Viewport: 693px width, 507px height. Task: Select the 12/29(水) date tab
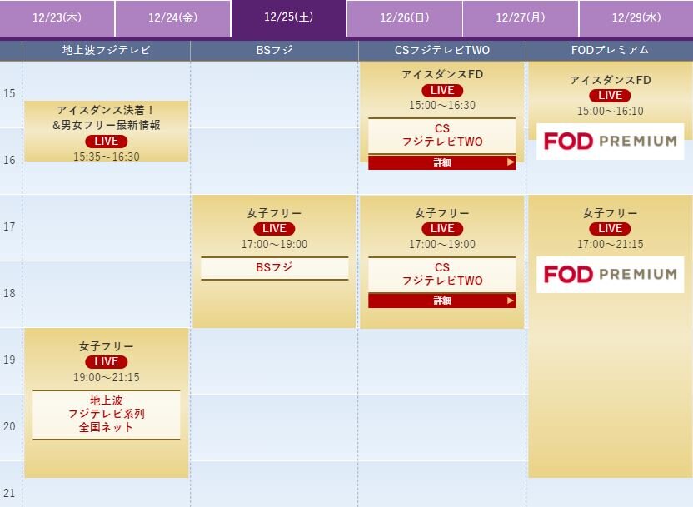point(636,18)
